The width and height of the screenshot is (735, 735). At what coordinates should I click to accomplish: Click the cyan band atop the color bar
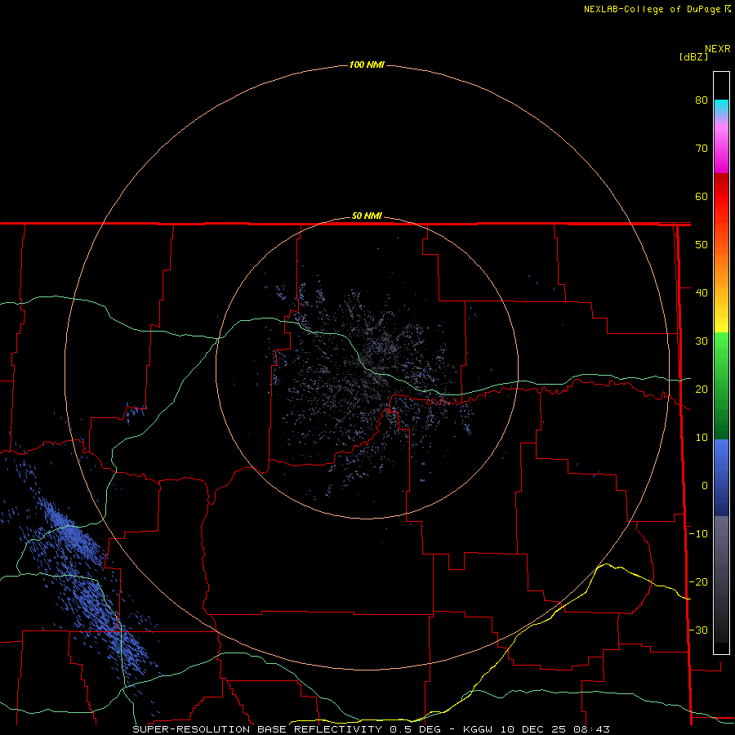tap(721, 105)
